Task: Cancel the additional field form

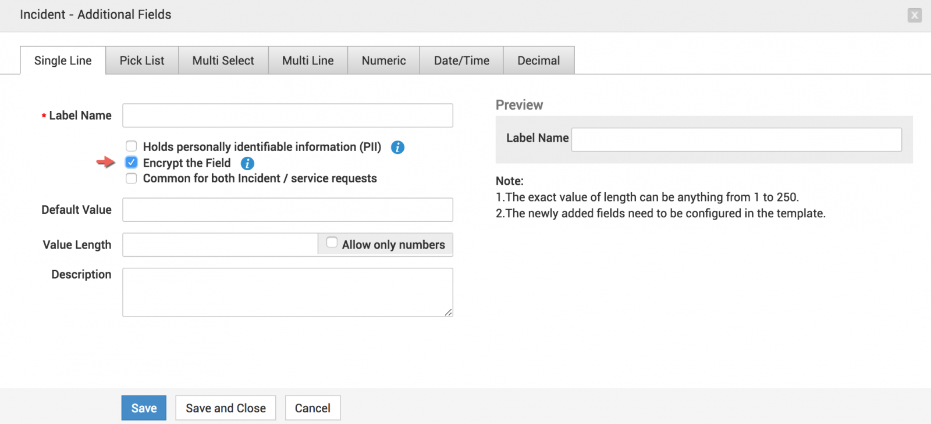Action: pyautogui.click(x=312, y=408)
